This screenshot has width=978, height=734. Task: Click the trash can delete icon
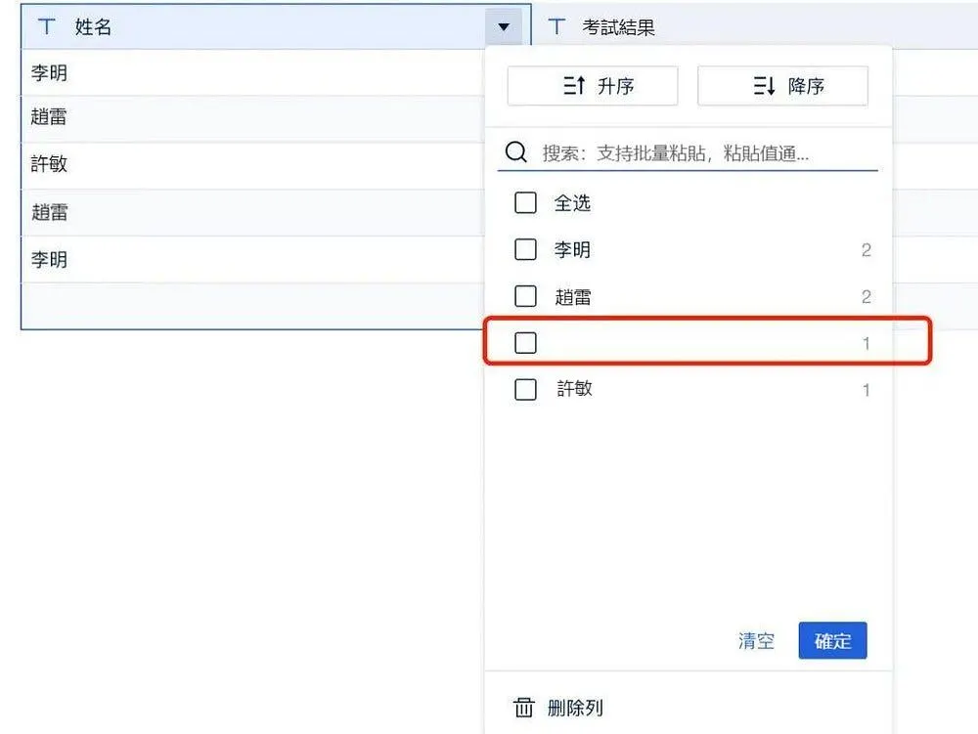tap(523, 708)
